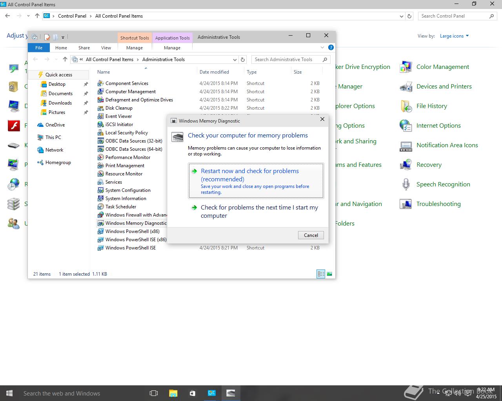
Task: Open the Store taskbar icon
Action: pyautogui.click(x=192, y=393)
